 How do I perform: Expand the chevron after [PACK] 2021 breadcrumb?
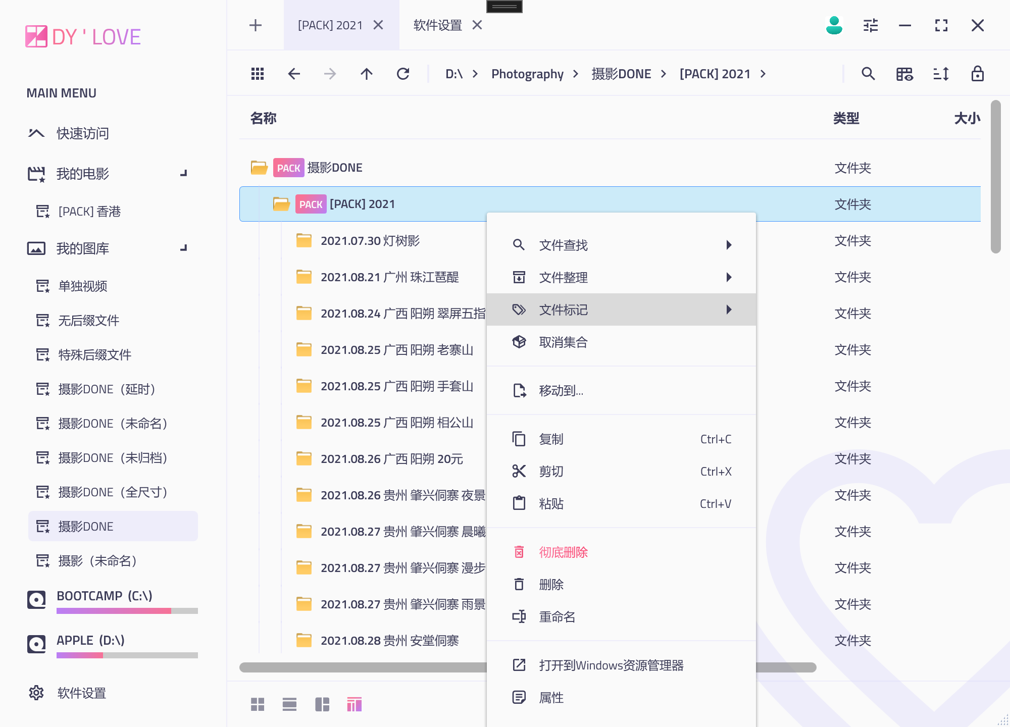click(763, 74)
